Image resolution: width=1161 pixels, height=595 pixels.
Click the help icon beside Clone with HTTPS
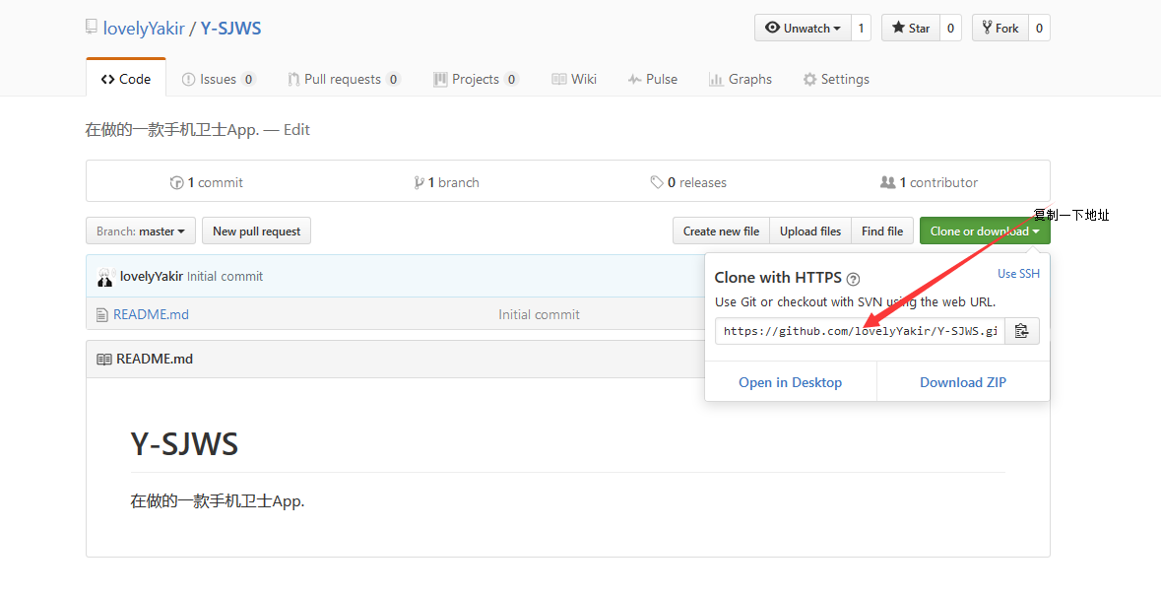click(853, 280)
